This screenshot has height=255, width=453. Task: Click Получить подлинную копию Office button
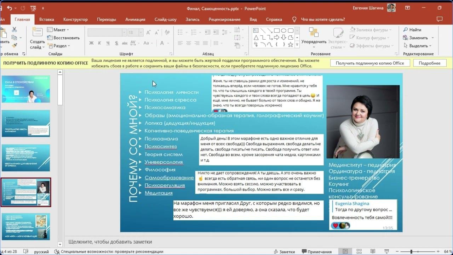(369, 63)
